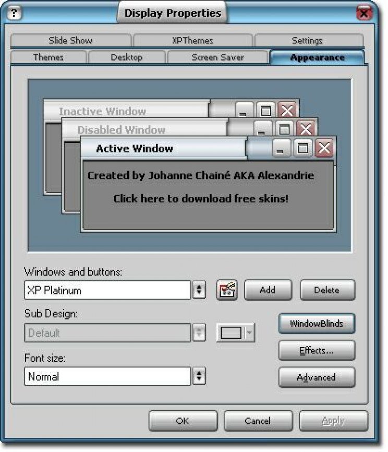This screenshot has height=452, width=388.
Task: Open WindowBlinds configuration button
Action: click(317, 324)
